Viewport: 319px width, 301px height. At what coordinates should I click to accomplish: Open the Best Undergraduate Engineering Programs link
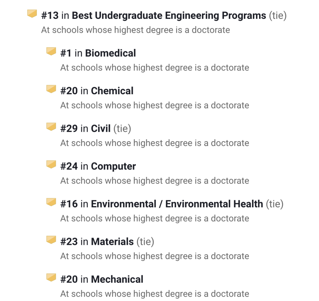[169, 15]
